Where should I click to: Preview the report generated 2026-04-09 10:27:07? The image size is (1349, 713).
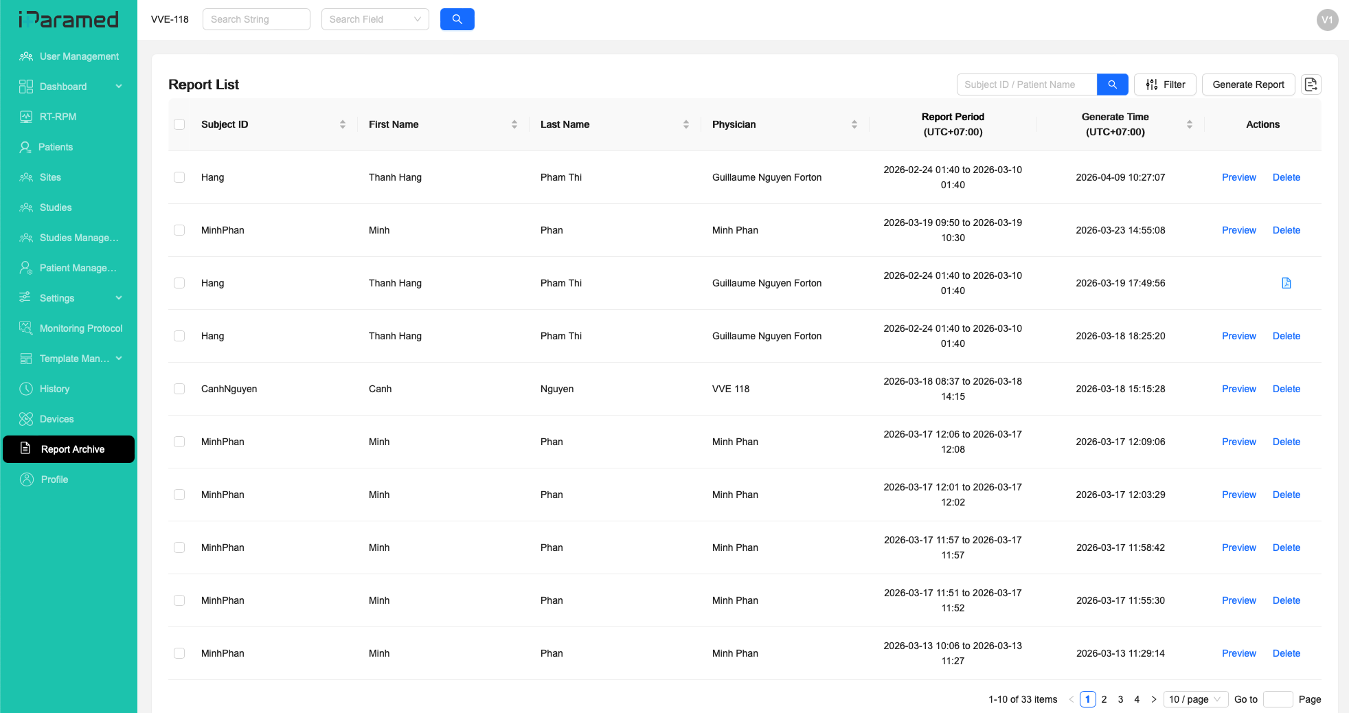(1238, 177)
